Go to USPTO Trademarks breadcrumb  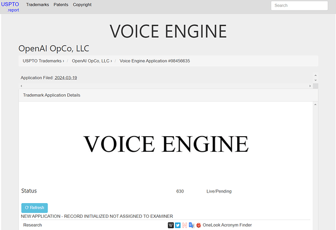click(x=43, y=61)
